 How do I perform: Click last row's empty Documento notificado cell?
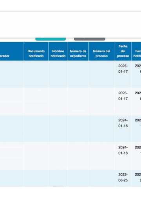click(36, 178)
